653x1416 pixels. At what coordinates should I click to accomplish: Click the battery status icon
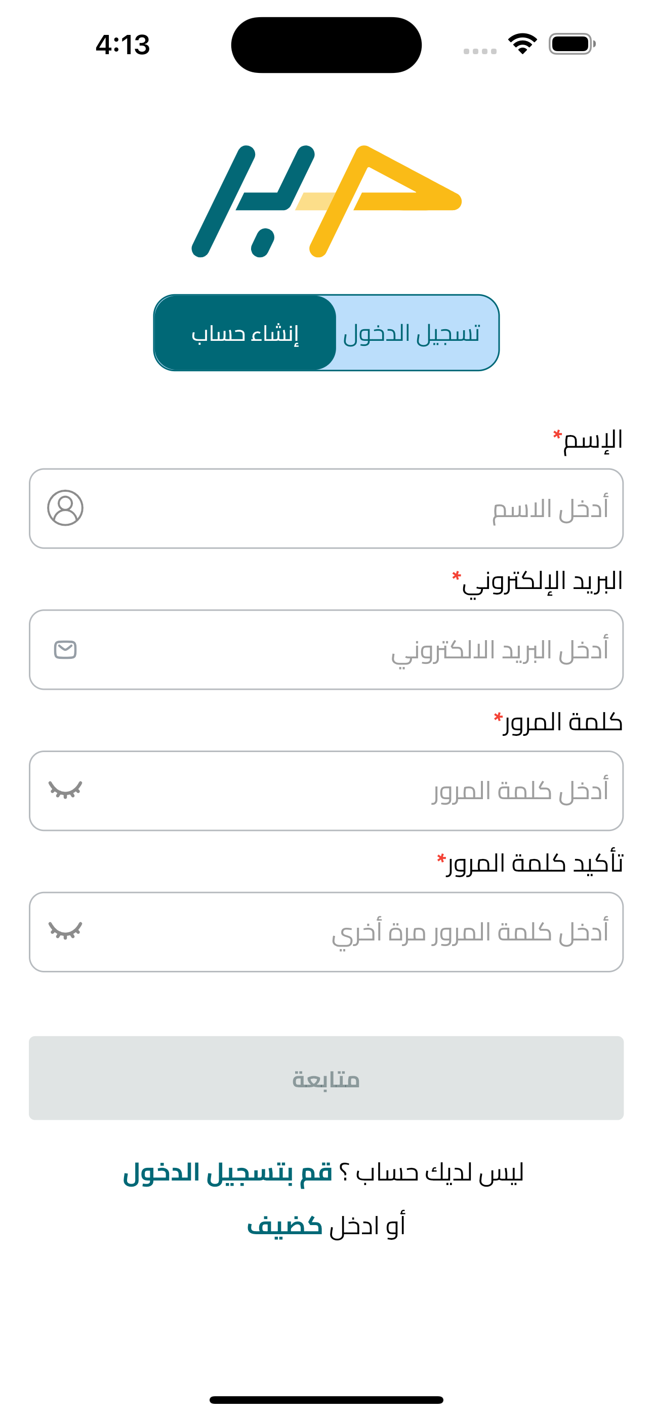click(572, 44)
